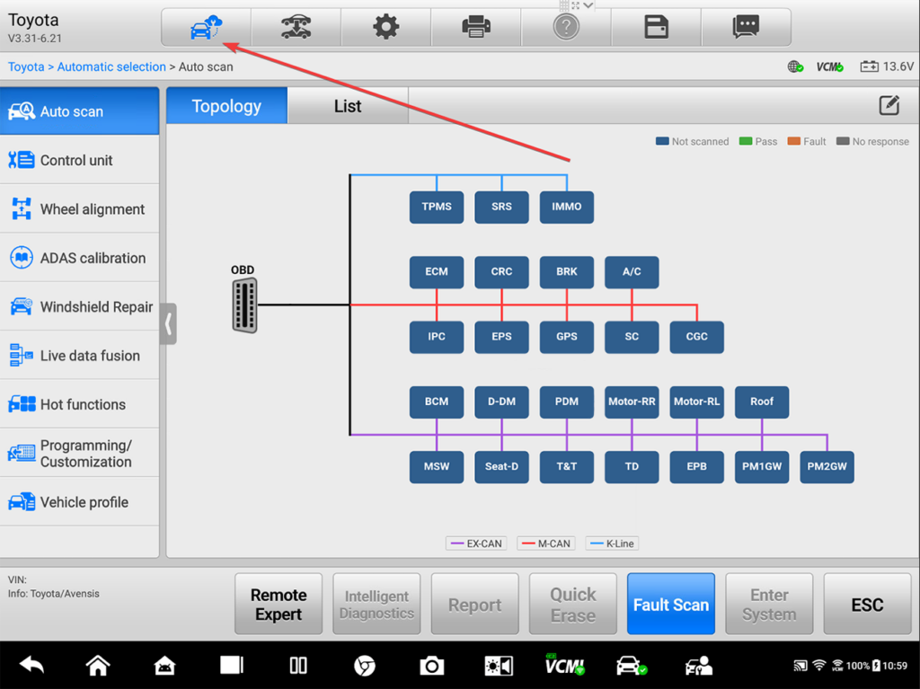Click the edit topology pencil icon
This screenshot has width=920, height=689.
point(889,106)
